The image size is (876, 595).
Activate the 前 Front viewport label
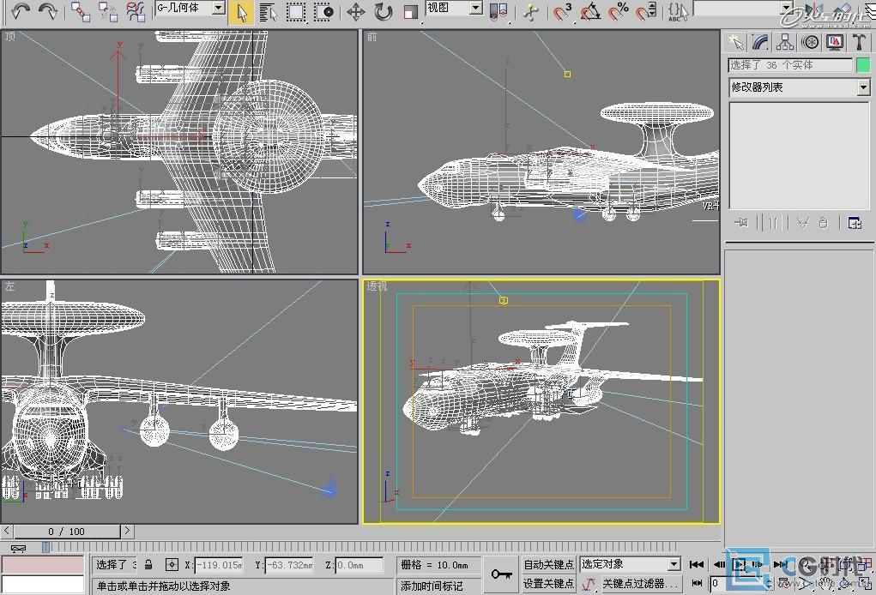click(x=372, y=37)
